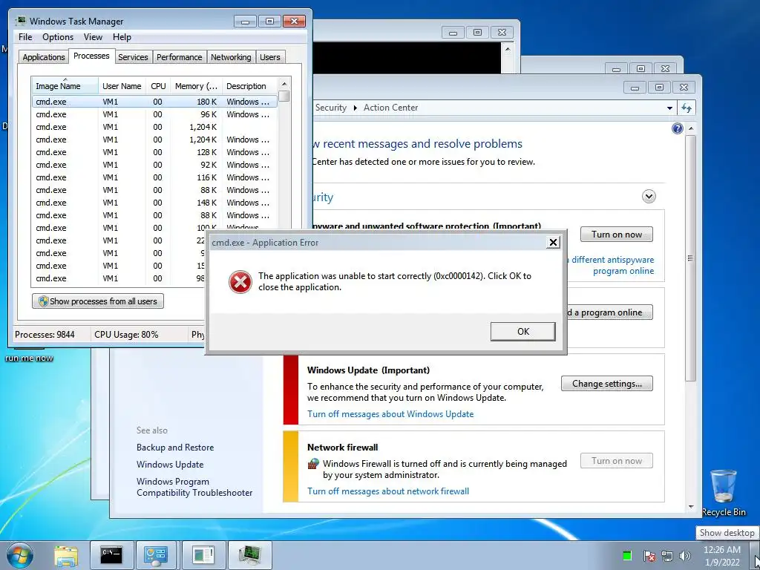Viewport: 760px width, 570px height.
Task: Click Turn off messages about Windows Update
Action: (390, 414)
